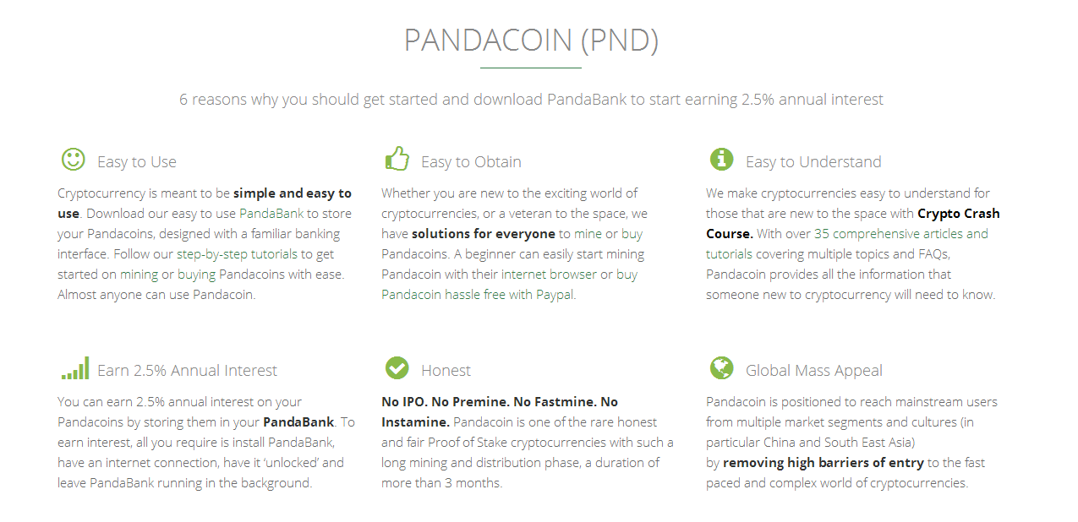This screenshot has height=522, width=1078.
Task: Click the signal bars icon
Action: pyautogui.click(x=74, y=368)
